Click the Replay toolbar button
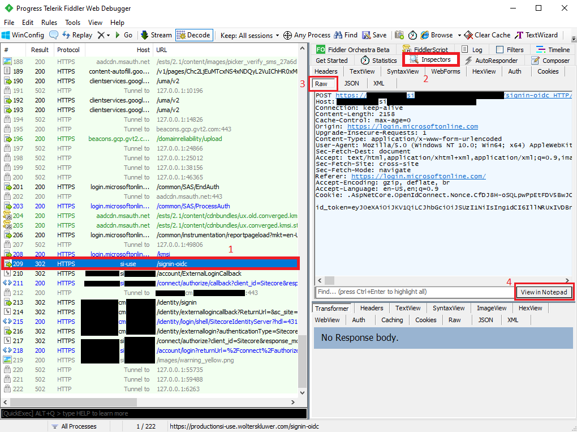577x432 pixels. [x=77, y=35]
